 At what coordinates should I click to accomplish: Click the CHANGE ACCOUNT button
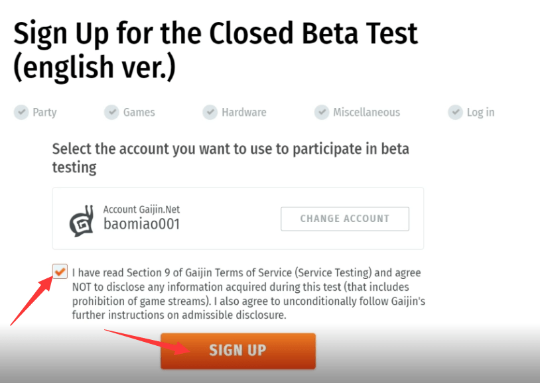click(x=345, y=219)
